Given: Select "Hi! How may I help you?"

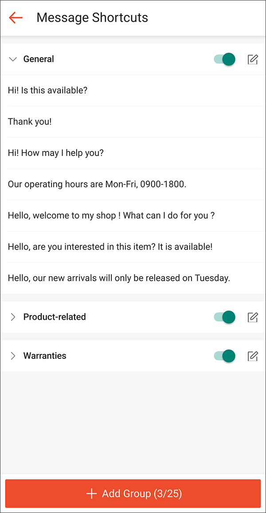Looking at the screenshot, I should pyautogui.click(x=56, y=153).
